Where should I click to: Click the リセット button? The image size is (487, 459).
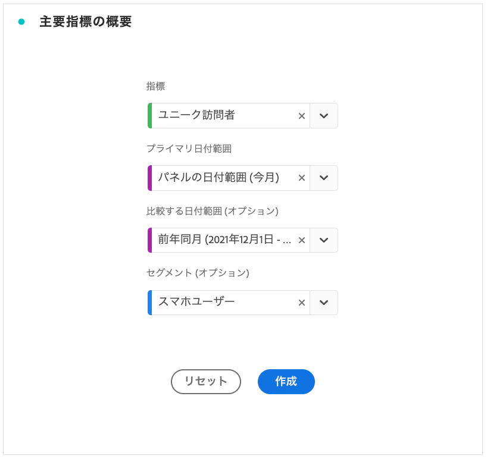205,382
